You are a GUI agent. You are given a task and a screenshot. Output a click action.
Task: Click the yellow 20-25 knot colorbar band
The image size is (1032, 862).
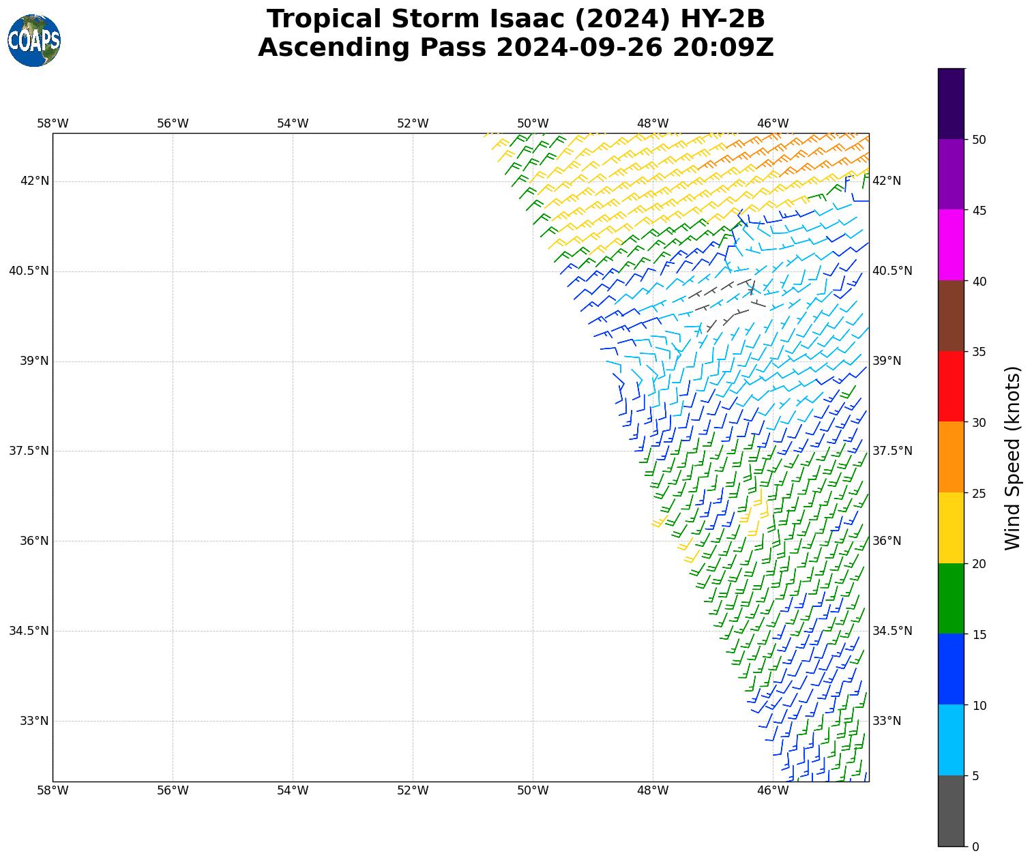(951, 528)
